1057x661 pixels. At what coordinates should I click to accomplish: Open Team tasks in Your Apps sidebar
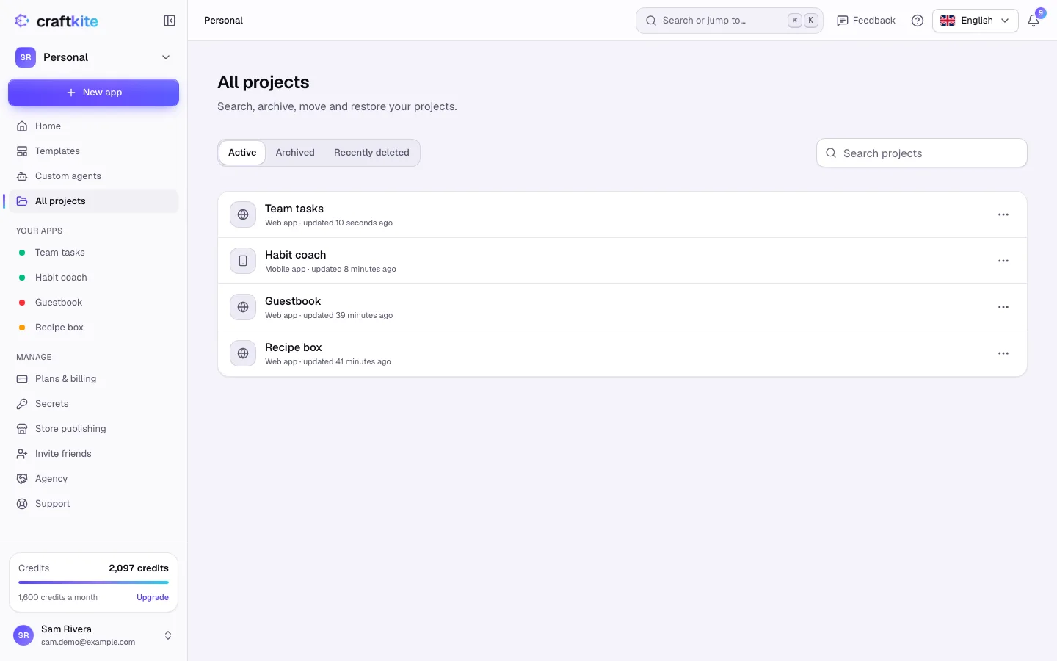click(x=93, y=253)
